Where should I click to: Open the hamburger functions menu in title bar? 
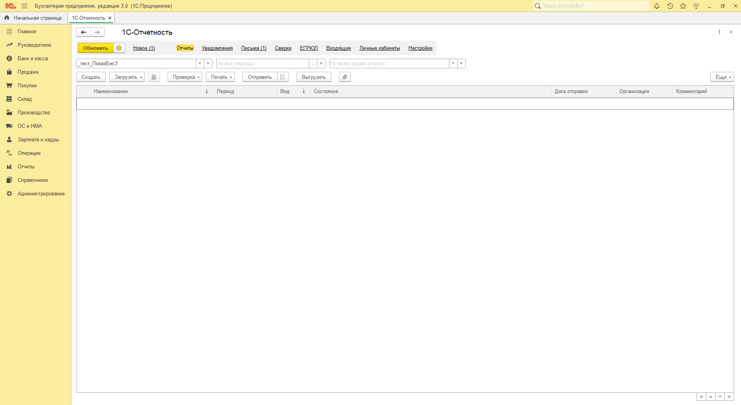[24, 6]
